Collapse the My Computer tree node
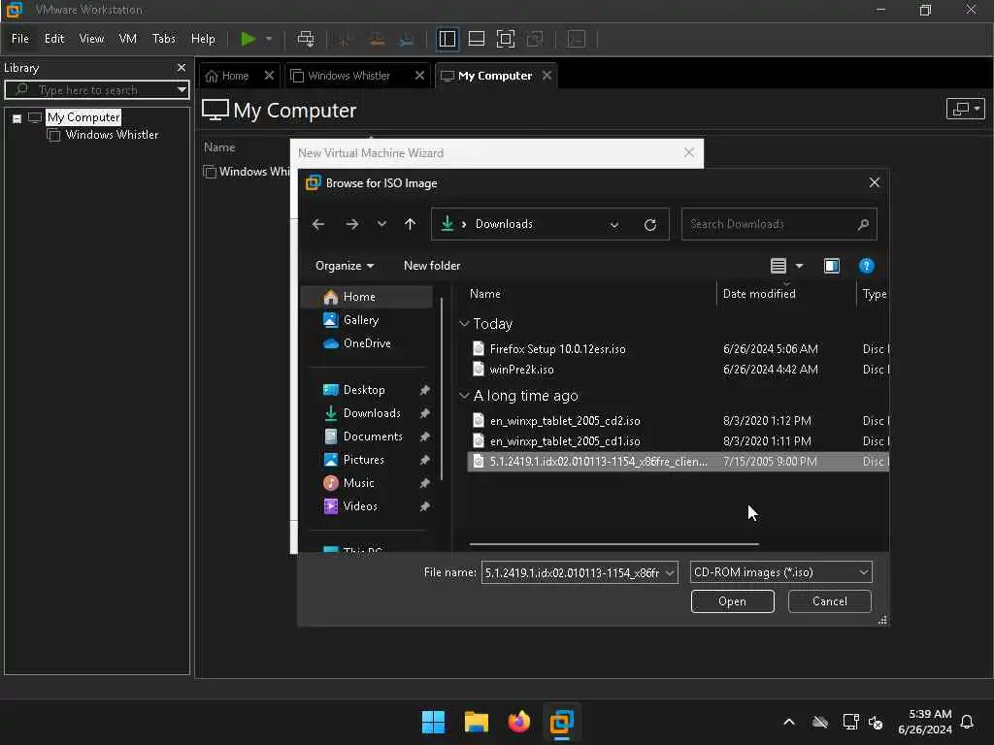The image size is (994, 745). pyautogui.click(x=17, y=117)
